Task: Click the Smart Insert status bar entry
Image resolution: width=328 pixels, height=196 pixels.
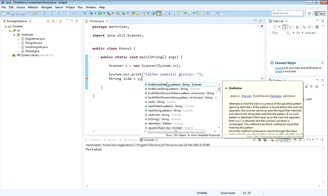Action: click(x=228, y=193)
